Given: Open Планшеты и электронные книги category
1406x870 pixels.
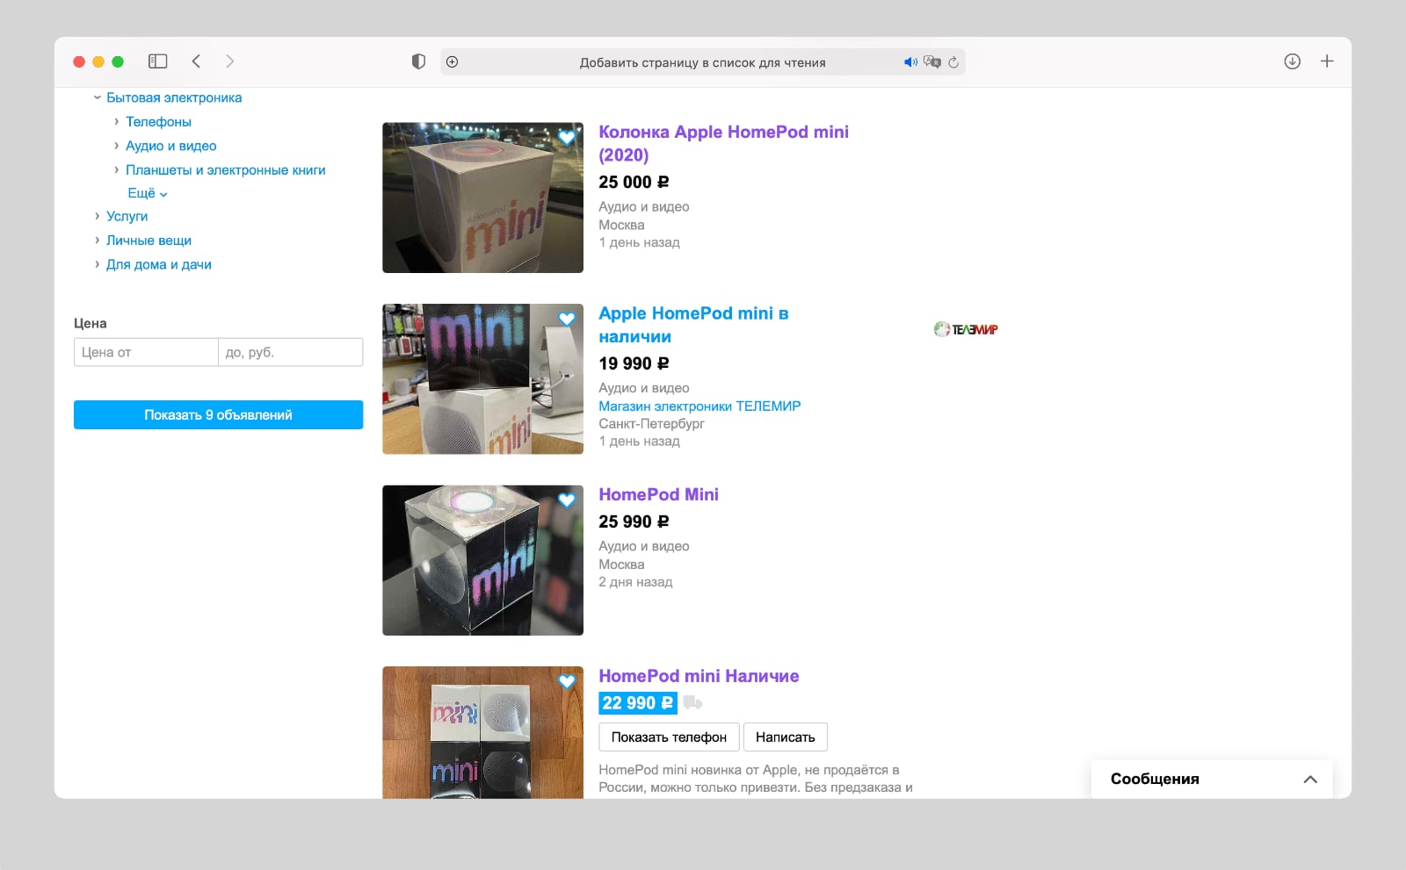Looking at the screenshot, I should pyautogui.click(x=226, y=170).
